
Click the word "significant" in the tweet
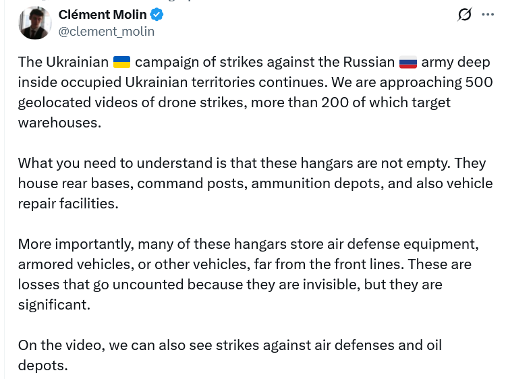pyautogui.click(x=54, y=304)
